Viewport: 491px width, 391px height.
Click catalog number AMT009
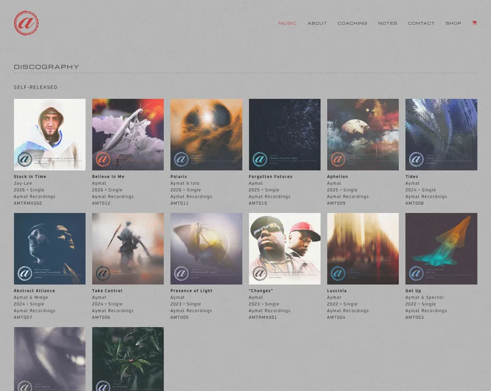click(336, 203)
